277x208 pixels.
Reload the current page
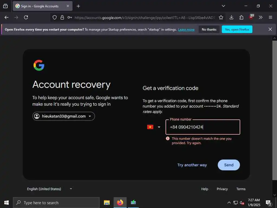coord(26,17)
